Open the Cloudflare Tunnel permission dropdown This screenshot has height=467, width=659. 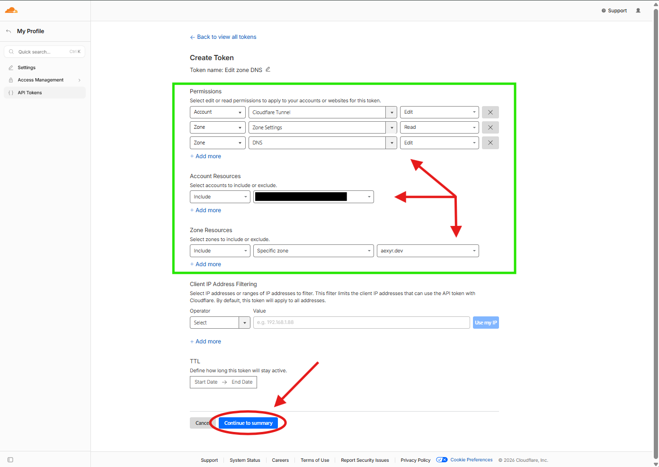[323, 112]
